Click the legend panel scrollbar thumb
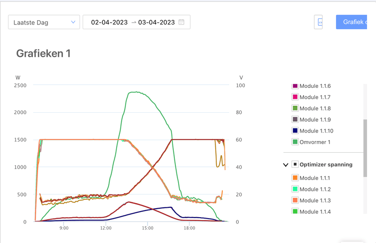Image resolution: width=376 pixels, height=243 pixels. [x=365, y=148]
